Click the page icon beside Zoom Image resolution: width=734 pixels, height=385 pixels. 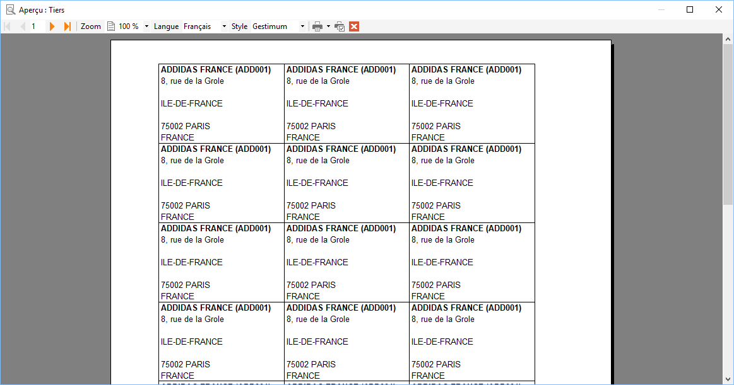(111, 26)
